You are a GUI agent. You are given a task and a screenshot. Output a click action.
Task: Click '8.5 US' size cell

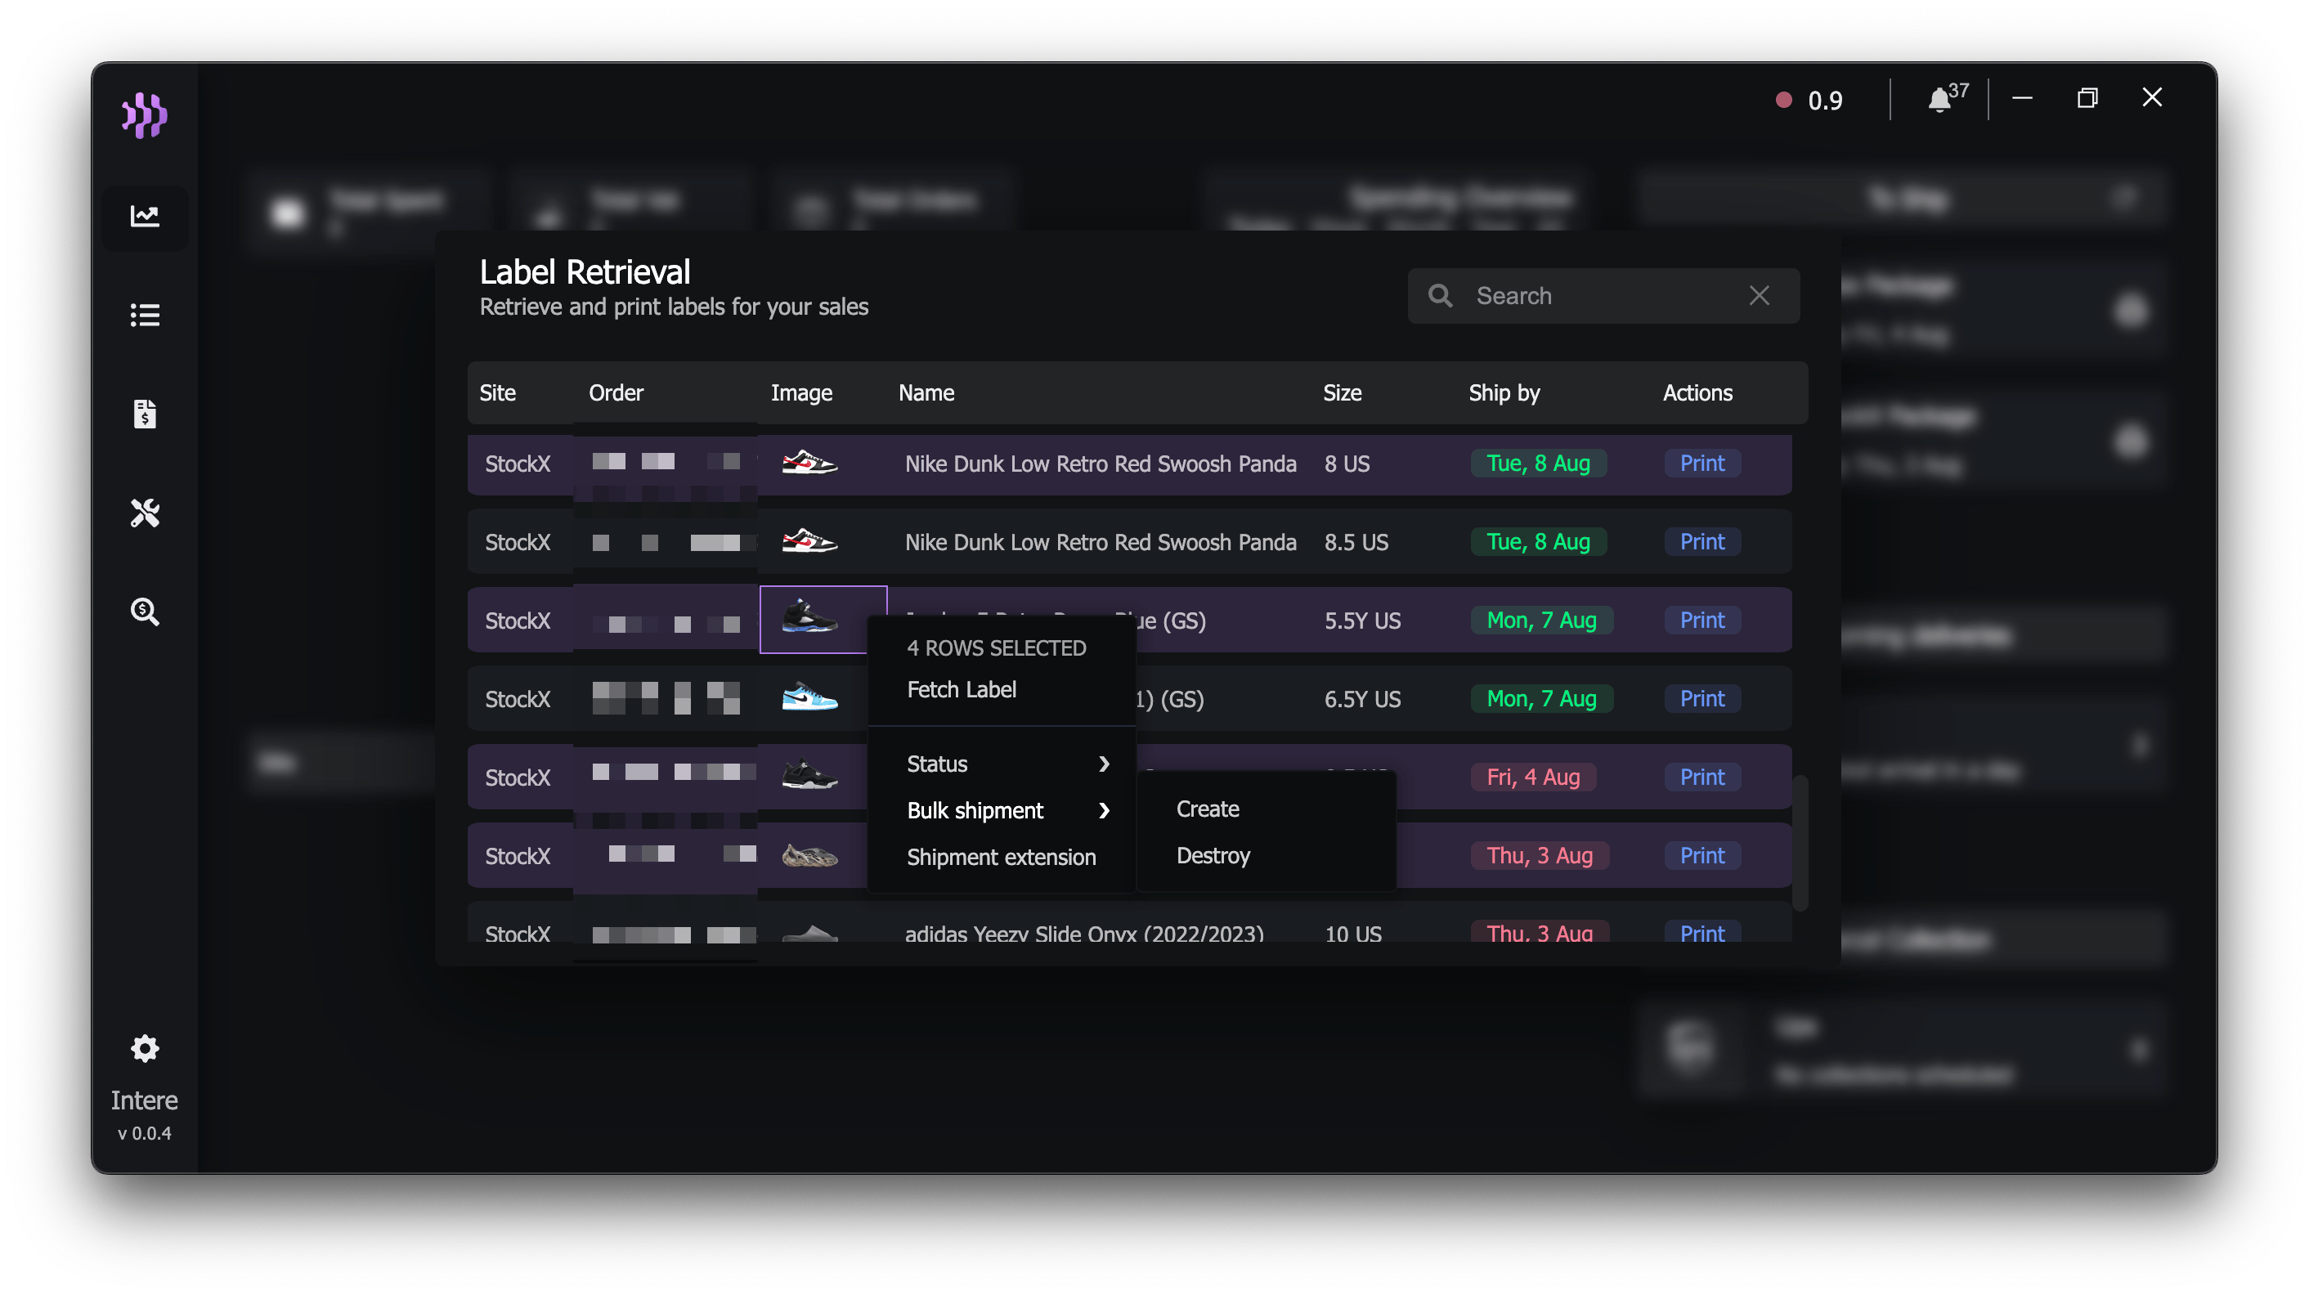pos(1356,541)
